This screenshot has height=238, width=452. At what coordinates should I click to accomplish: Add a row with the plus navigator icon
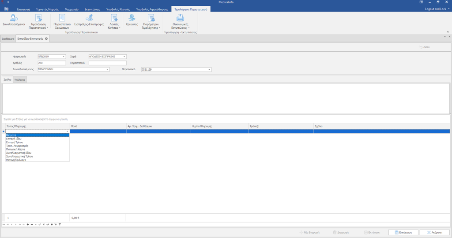coord(28,225)
